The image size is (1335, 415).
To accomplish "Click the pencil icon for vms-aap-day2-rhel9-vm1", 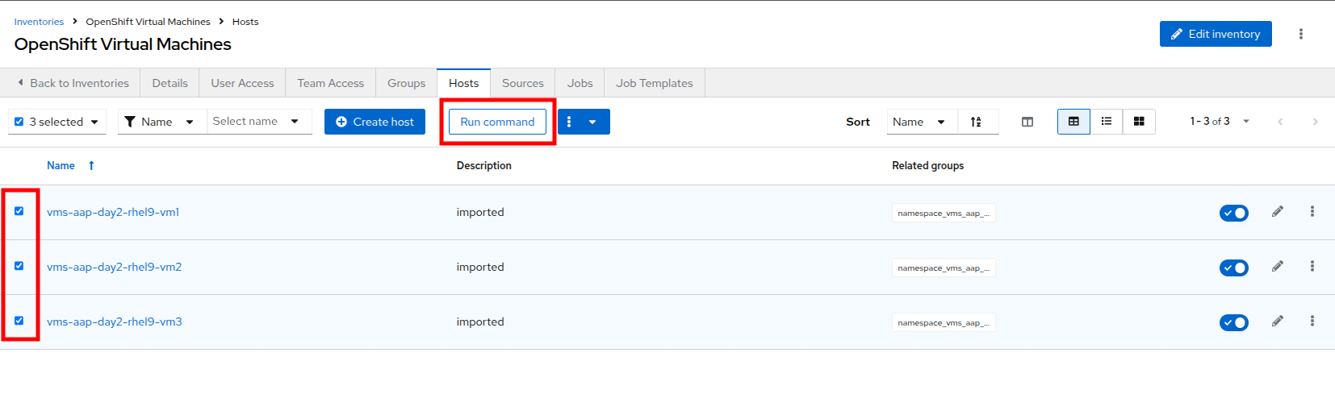I will (1277, 212).
